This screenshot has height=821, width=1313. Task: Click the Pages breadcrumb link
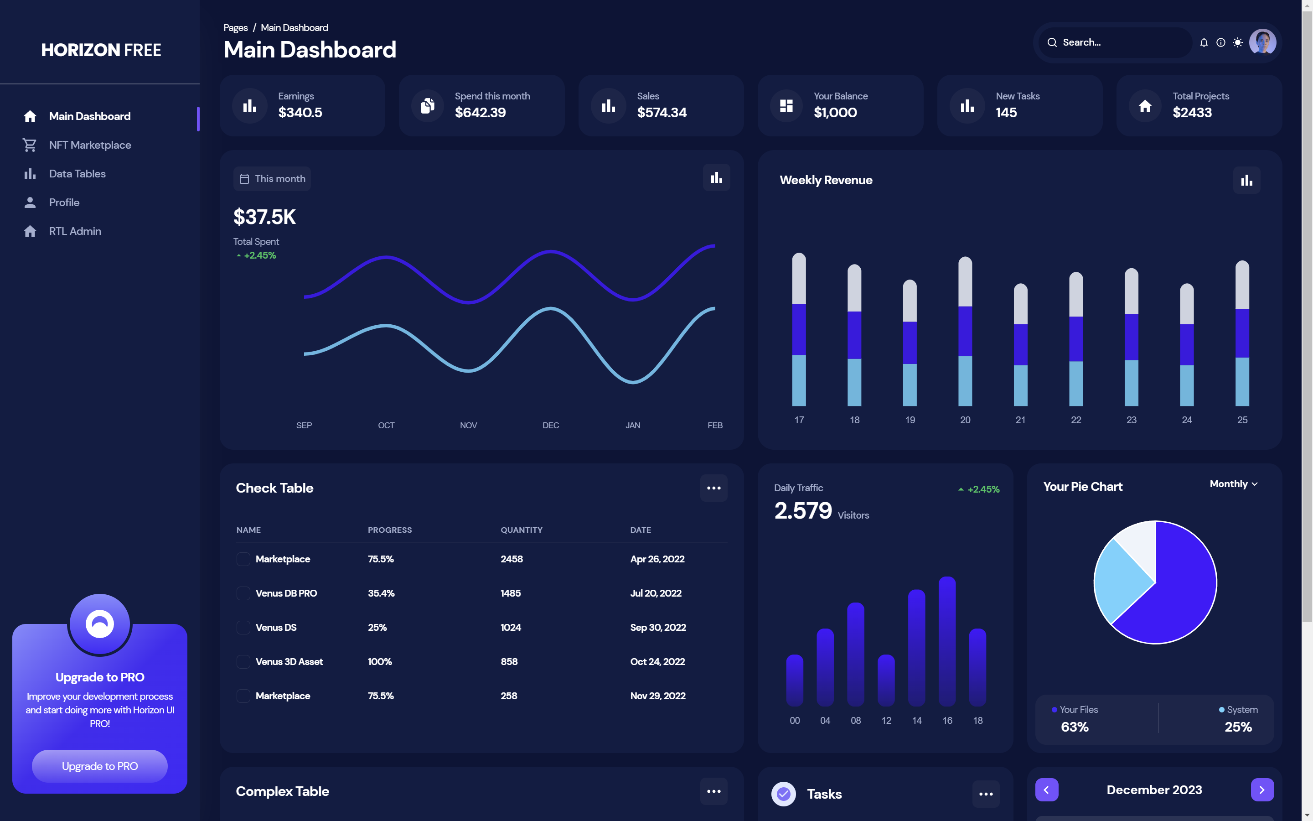coord(235,28)
